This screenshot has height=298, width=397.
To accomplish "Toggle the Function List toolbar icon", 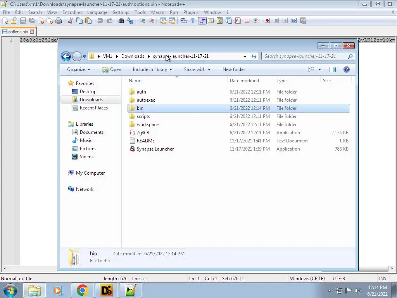I will [x=238, y=21].
